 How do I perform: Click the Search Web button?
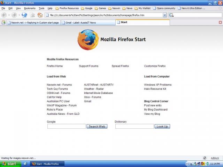[97, 126]
